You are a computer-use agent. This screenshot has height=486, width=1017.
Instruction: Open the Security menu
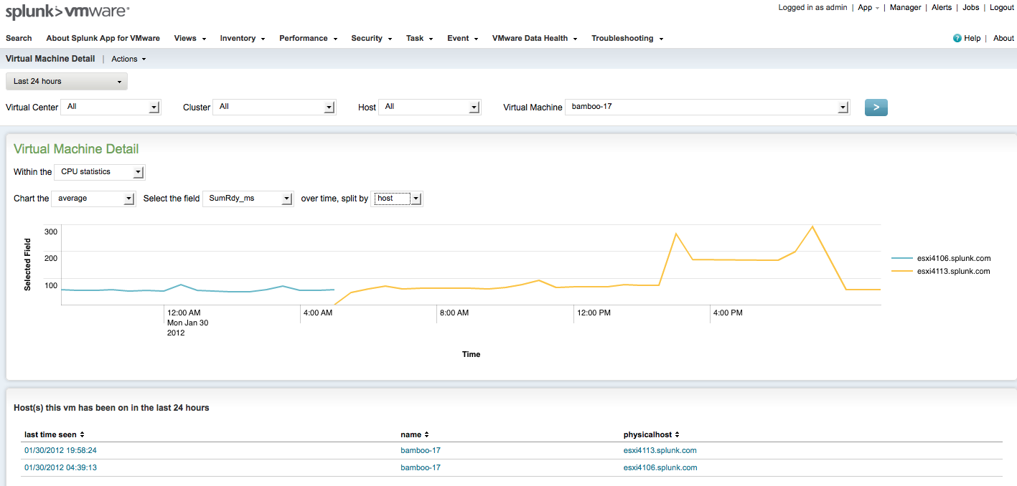coord(371,38)
